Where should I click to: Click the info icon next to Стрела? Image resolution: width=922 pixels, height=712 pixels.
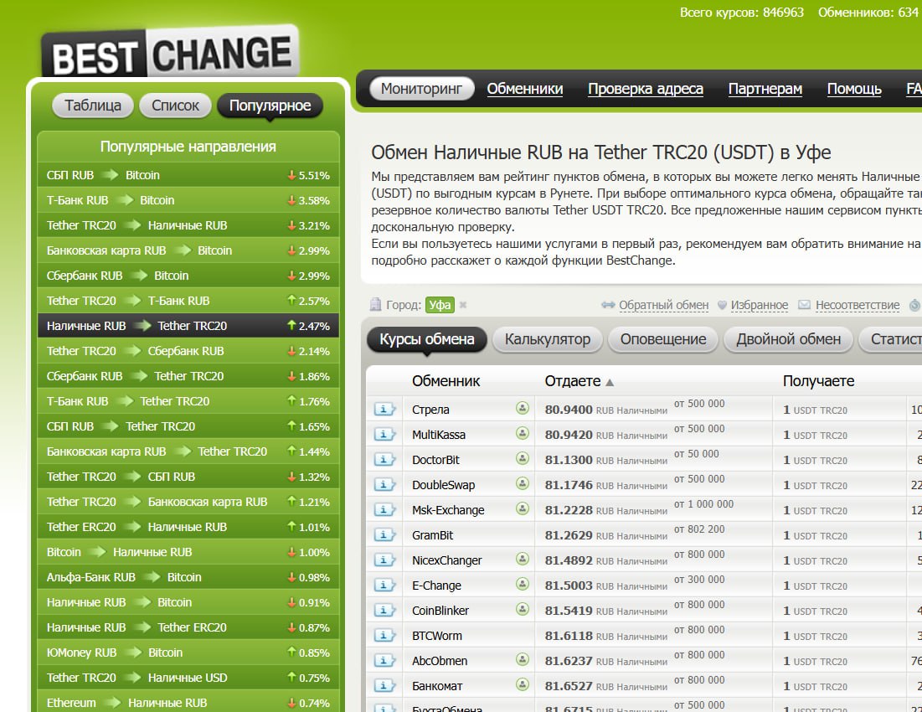384,410
